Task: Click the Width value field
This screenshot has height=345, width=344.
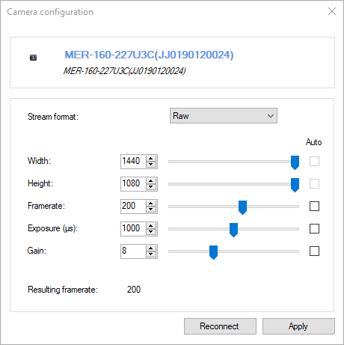Action: pyautogui.click(x=133, y=162)
